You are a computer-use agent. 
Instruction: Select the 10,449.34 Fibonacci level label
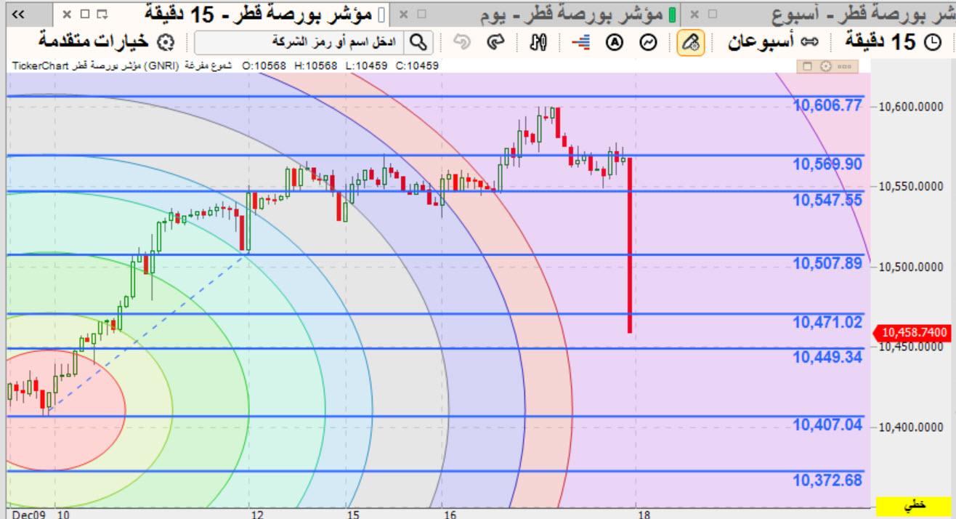[827, 357]
